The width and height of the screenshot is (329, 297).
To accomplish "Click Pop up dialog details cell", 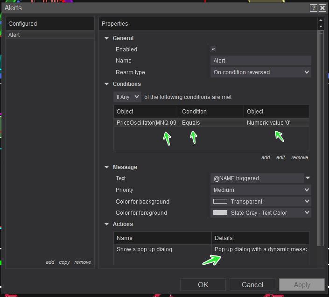I will (x=260, y=249).
